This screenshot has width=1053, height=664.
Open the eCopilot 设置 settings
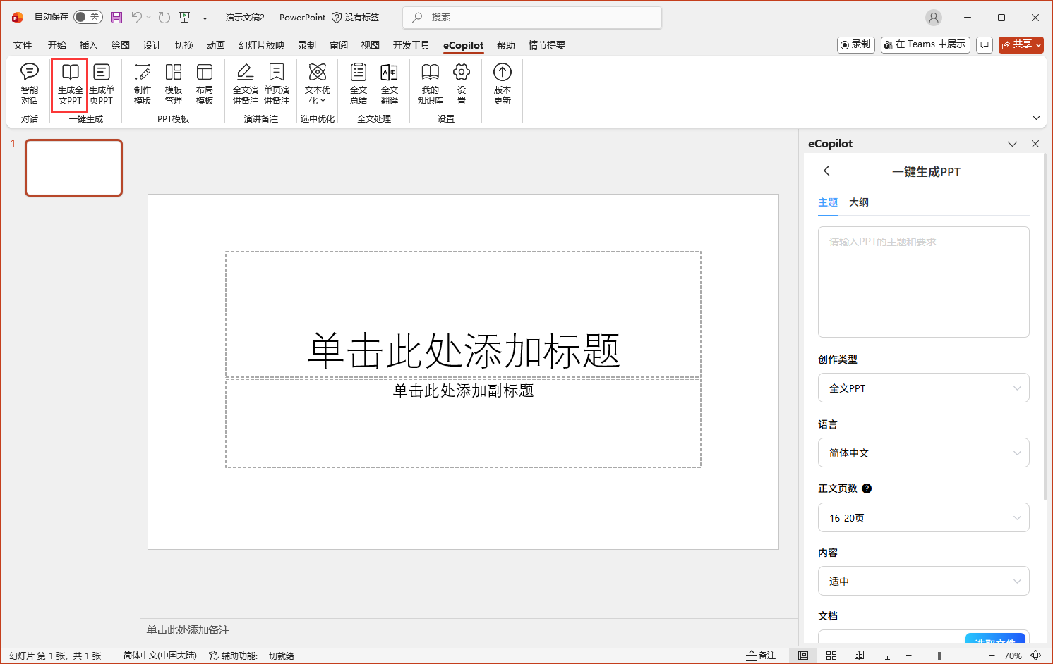click(x=461, y=85)
